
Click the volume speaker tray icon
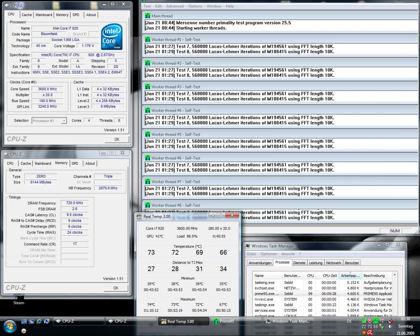point(390,326)
